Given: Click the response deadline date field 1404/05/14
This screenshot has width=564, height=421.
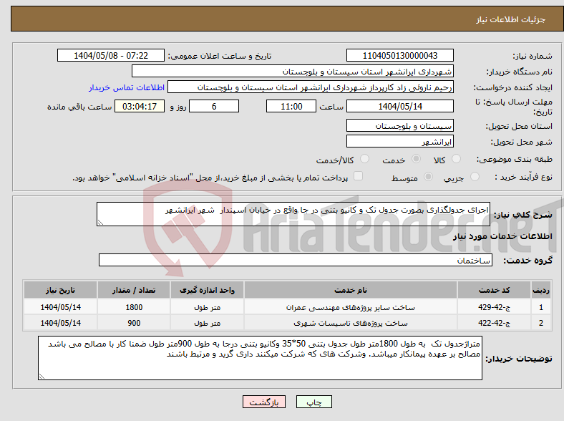Looking at the screenshot, I should (400, 106).
